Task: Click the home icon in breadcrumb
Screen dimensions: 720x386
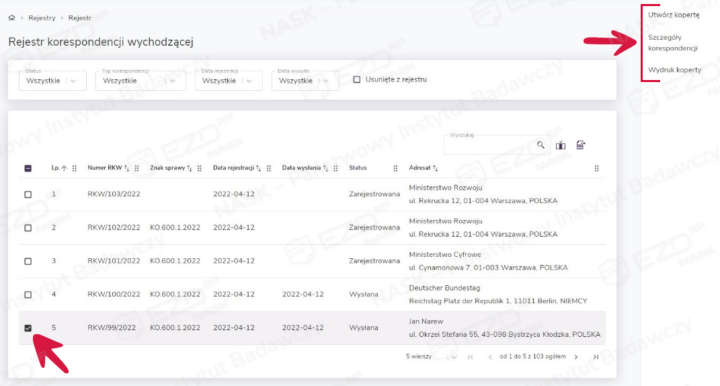Action: [x=11, y=18]
